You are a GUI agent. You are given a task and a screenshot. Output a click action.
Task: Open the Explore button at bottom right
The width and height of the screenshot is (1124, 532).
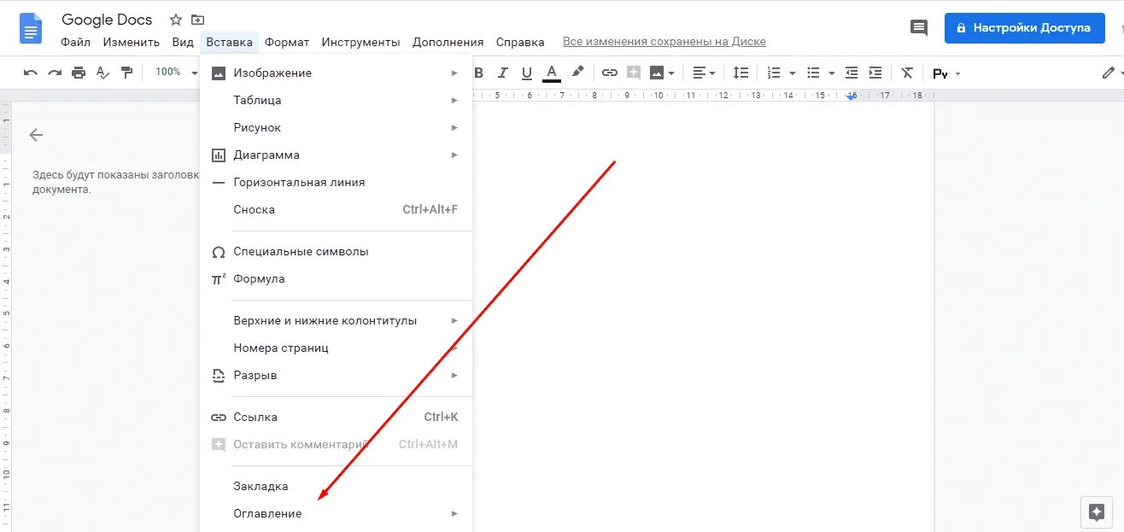click(1097, 512)
